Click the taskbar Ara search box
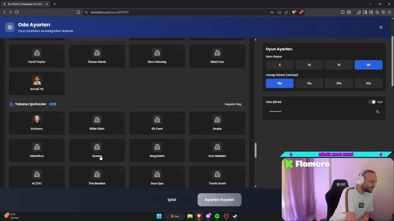 (175, 216)
